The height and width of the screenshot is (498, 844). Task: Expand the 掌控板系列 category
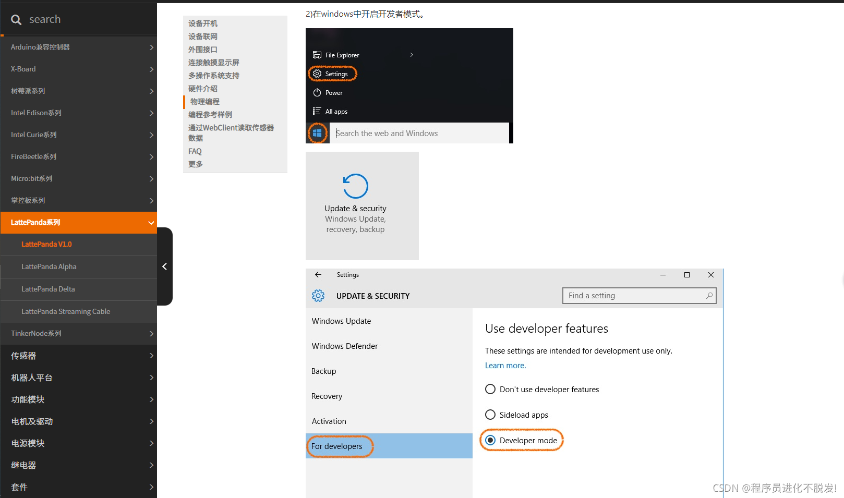coord(78,200)
